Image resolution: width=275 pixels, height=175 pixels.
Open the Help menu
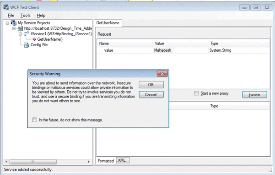(41, 16)
